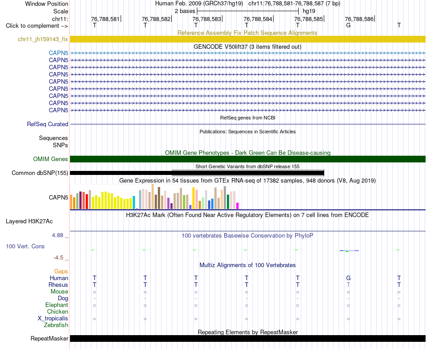Open Reference Assembly Fix Patch track title
This screenshot has width=426, height=349.
[x=247, y=33]
